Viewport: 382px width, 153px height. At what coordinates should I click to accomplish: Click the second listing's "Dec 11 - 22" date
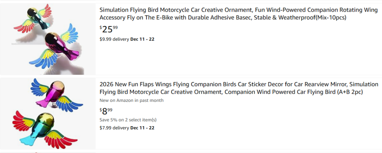tap(142, 128)
